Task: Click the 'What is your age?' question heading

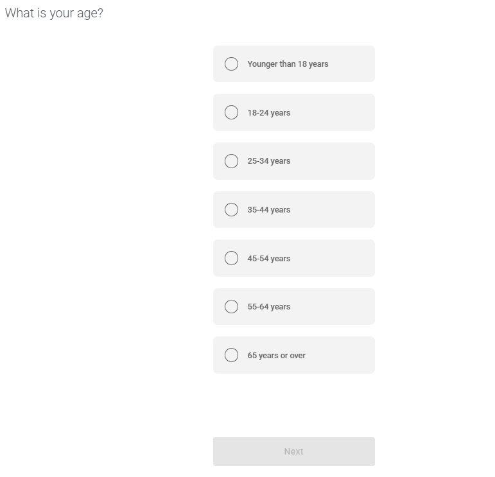Action: coord(54,13)
